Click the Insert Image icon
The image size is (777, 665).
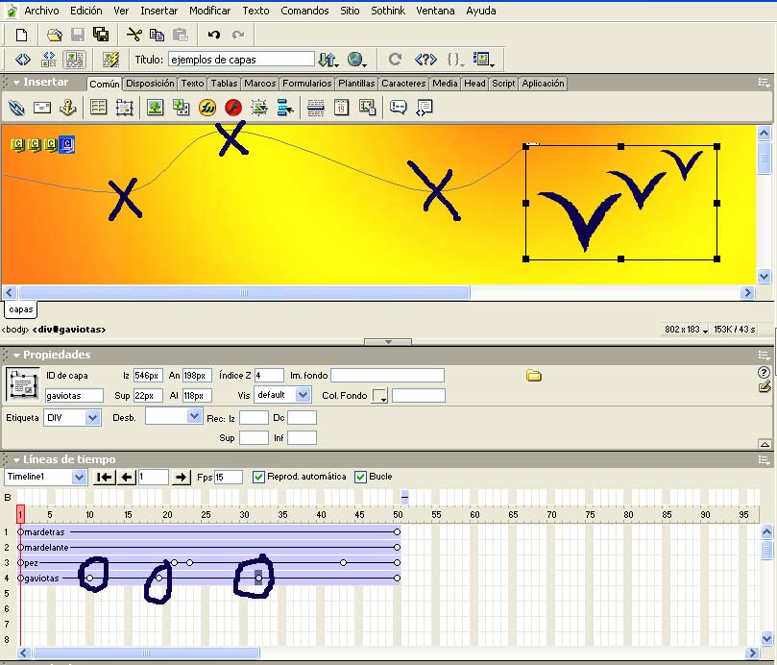(x=155, y=107)
